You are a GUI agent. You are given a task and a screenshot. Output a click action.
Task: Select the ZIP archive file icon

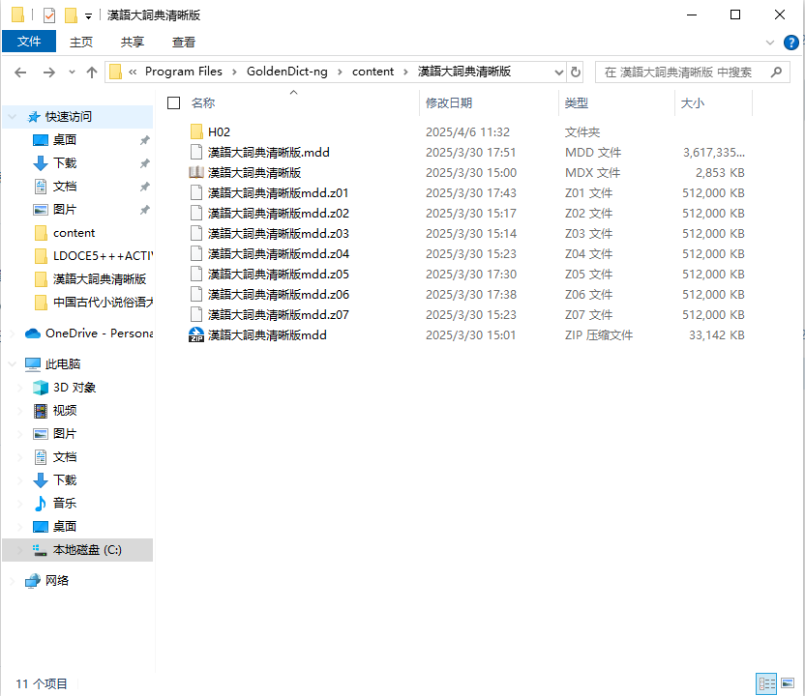[196, 334]
